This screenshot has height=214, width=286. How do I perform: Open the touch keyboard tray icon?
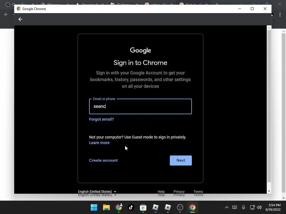(x=235, y=207)
